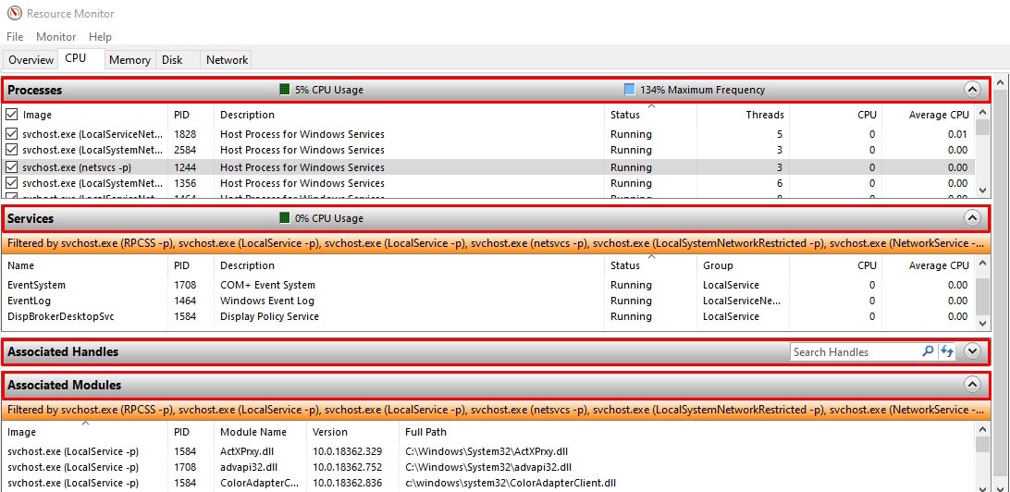Sort processes by Threads column header

(743, 115)
